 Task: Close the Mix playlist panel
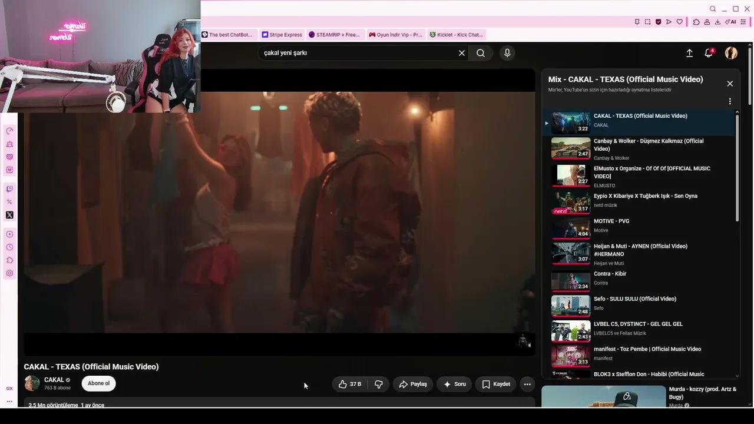tap(730, 84)
